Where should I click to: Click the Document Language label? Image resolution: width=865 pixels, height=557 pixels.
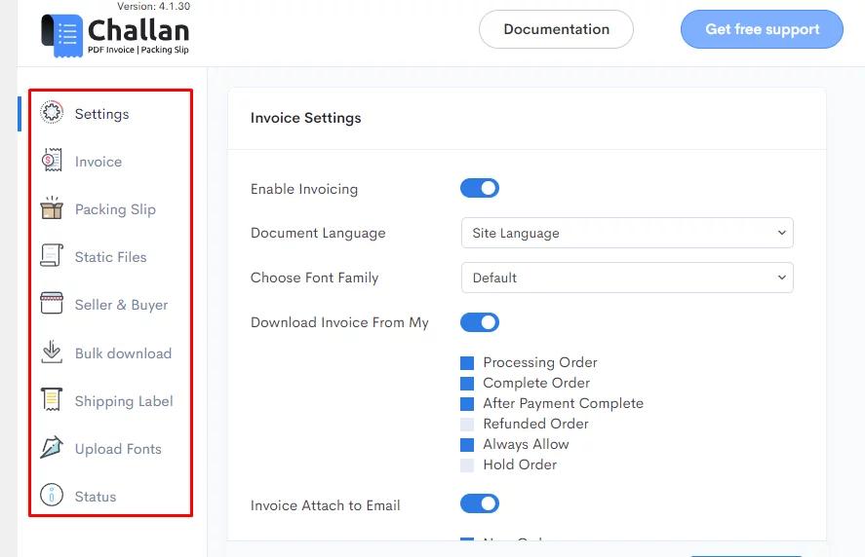(x=318, y=233)
